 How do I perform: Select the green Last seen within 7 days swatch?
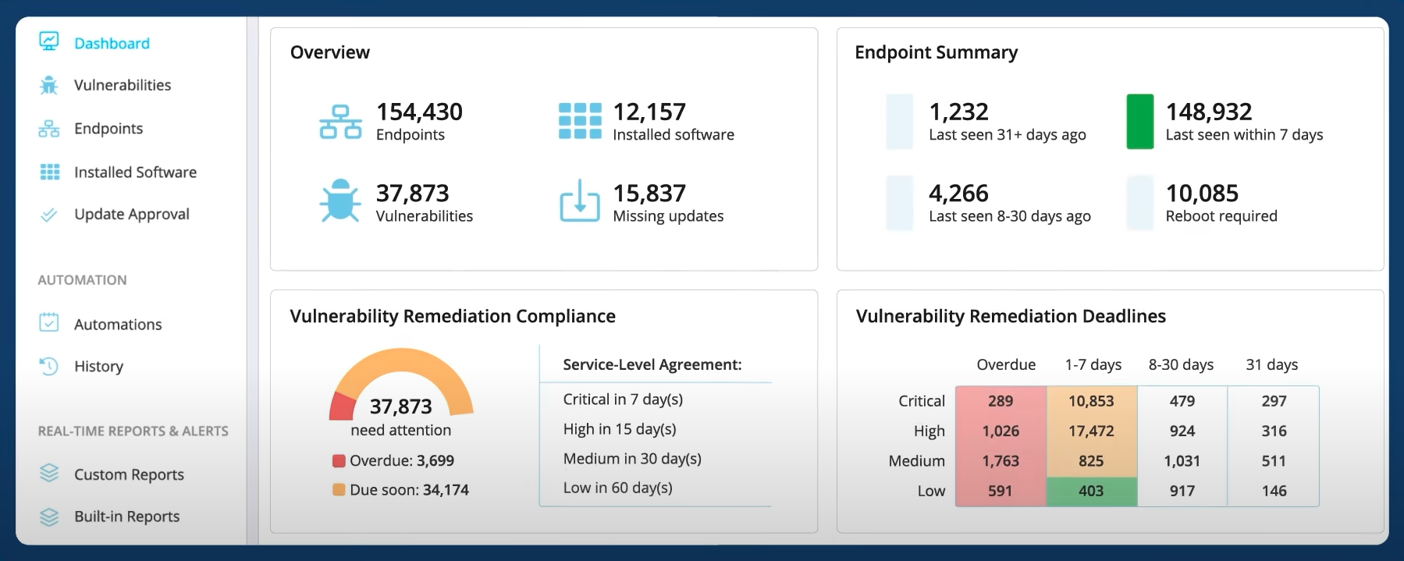[1140, 122]
